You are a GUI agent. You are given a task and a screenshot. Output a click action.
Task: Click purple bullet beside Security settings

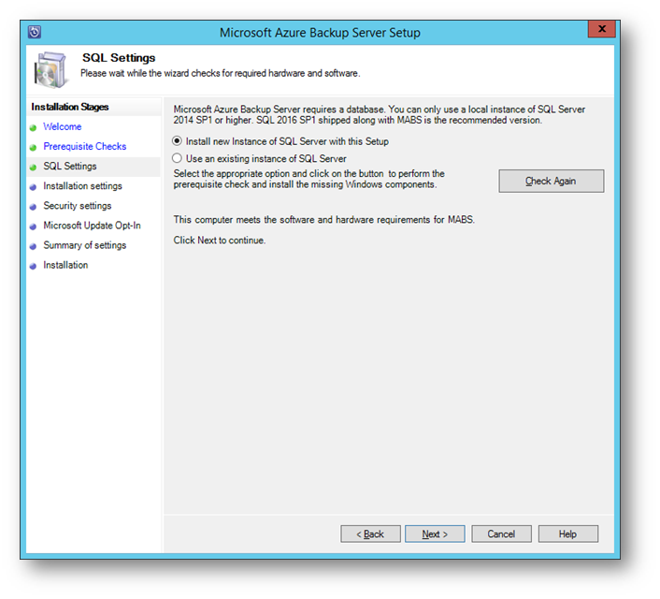click(34, 207)
